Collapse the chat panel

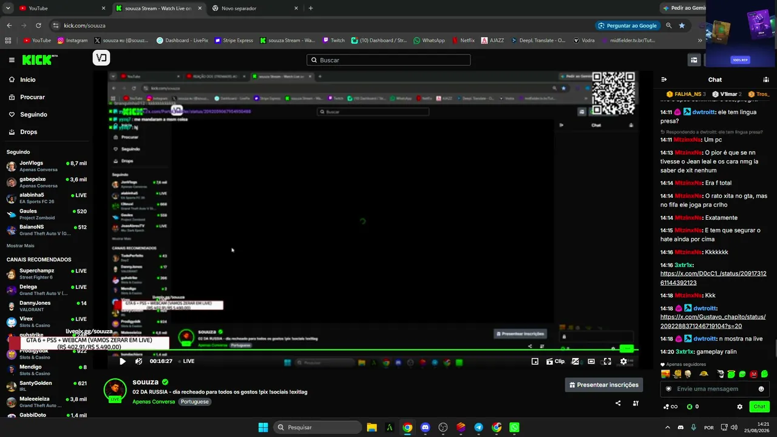pyautogui.click(x=664, y=80)
